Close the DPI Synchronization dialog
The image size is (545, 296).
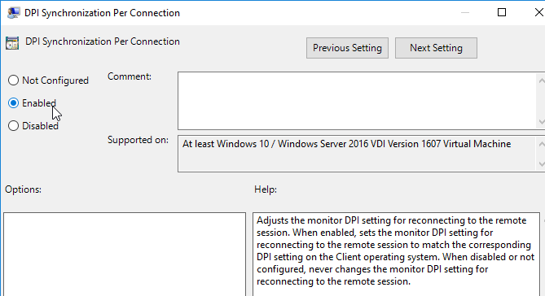click(538, 12)
